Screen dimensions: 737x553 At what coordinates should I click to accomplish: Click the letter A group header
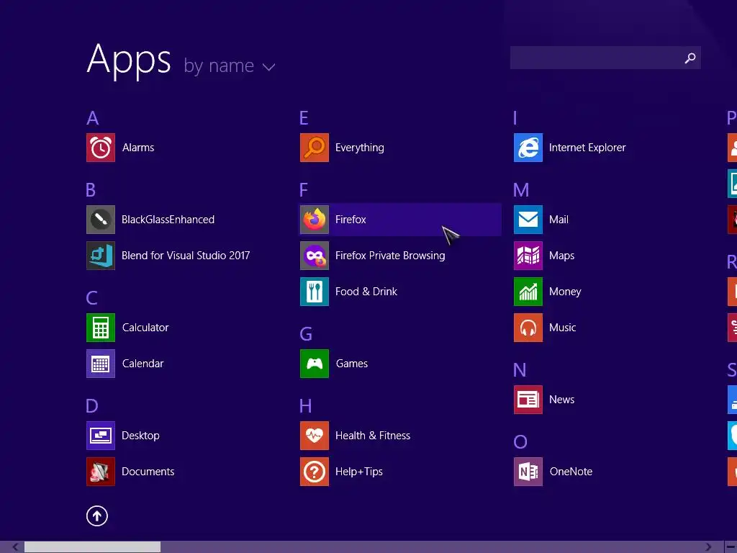click(93, 118)
